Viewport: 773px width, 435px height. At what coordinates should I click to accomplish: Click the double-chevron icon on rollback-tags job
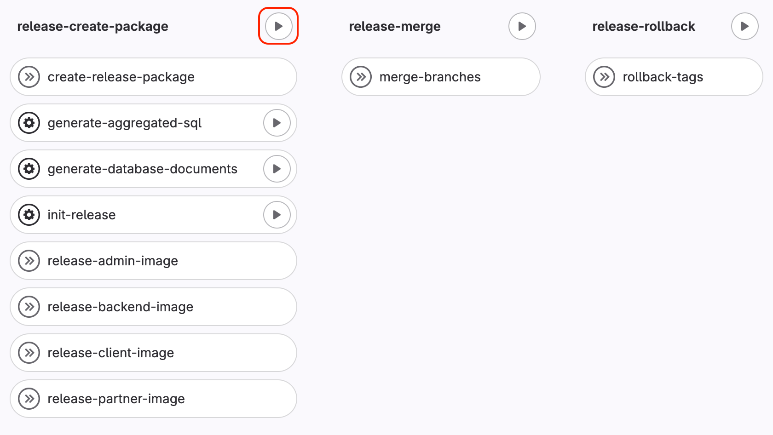pos(604,77)
